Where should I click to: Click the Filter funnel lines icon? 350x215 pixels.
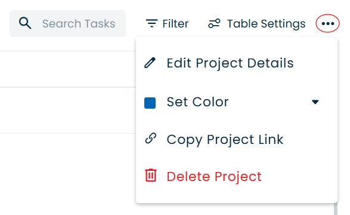click(152, 23)
